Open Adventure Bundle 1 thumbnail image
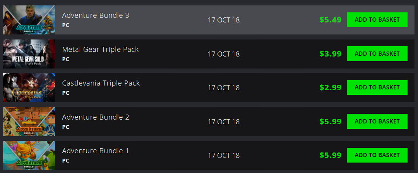This screenshot has width=418, height=173. [x=29, y=156]
